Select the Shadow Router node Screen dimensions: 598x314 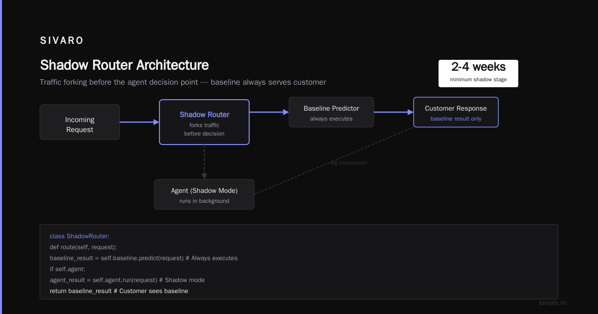coord(204,122)
